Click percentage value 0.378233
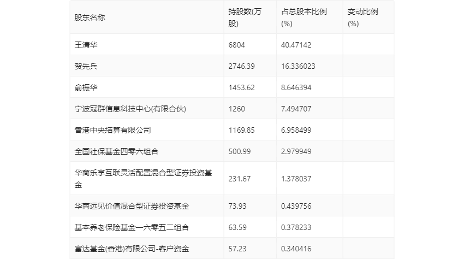464x259 pixels. coord(296,227)
